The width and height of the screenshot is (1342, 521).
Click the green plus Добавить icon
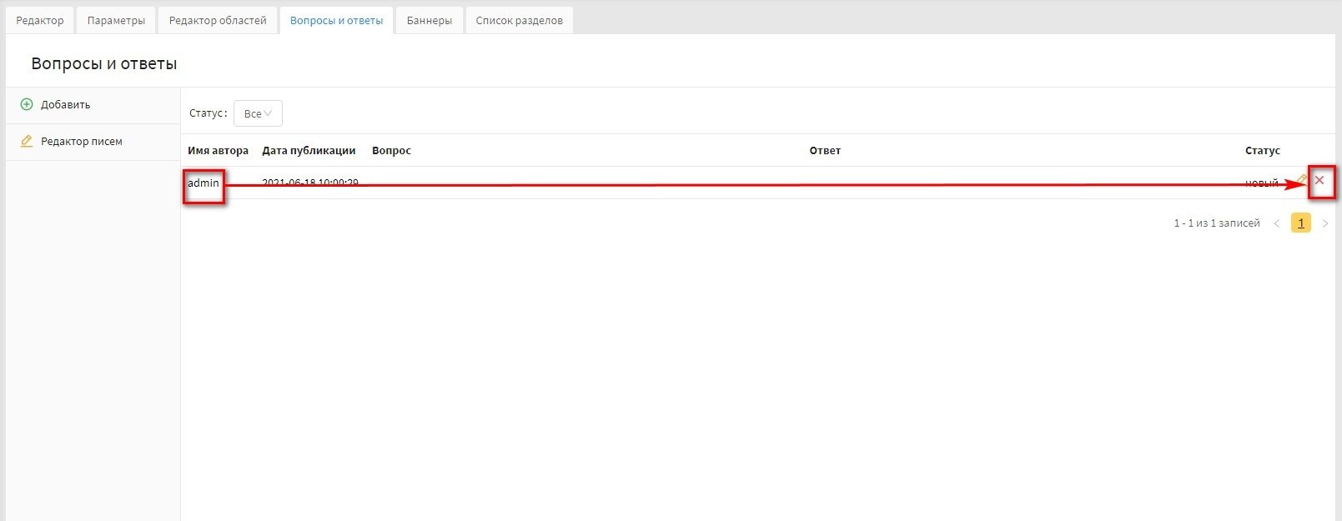tap(27, 105)
